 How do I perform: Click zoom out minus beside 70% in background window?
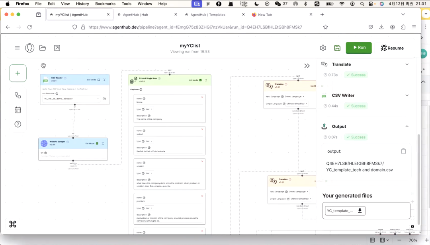[x=399, y=240]
